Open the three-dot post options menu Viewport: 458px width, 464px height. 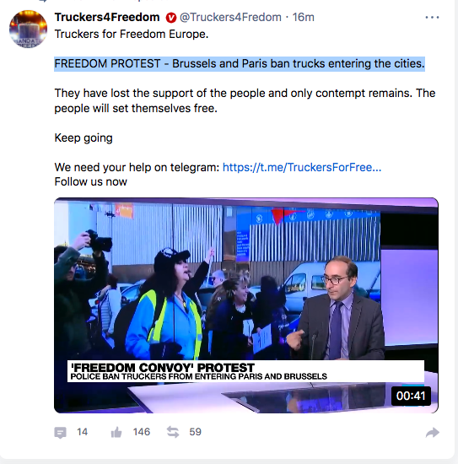tap(432, 18)
